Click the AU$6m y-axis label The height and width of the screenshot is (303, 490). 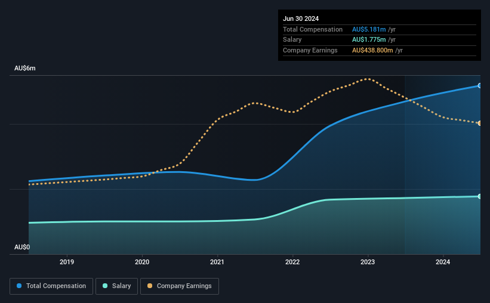25,69
